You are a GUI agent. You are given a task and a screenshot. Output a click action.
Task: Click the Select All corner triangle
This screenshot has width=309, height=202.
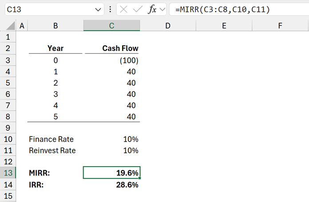click(8, 26)
